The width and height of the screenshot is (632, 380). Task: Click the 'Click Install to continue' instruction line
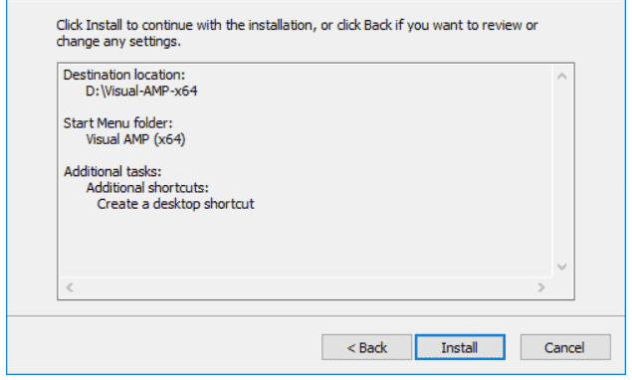coord(297,25)
